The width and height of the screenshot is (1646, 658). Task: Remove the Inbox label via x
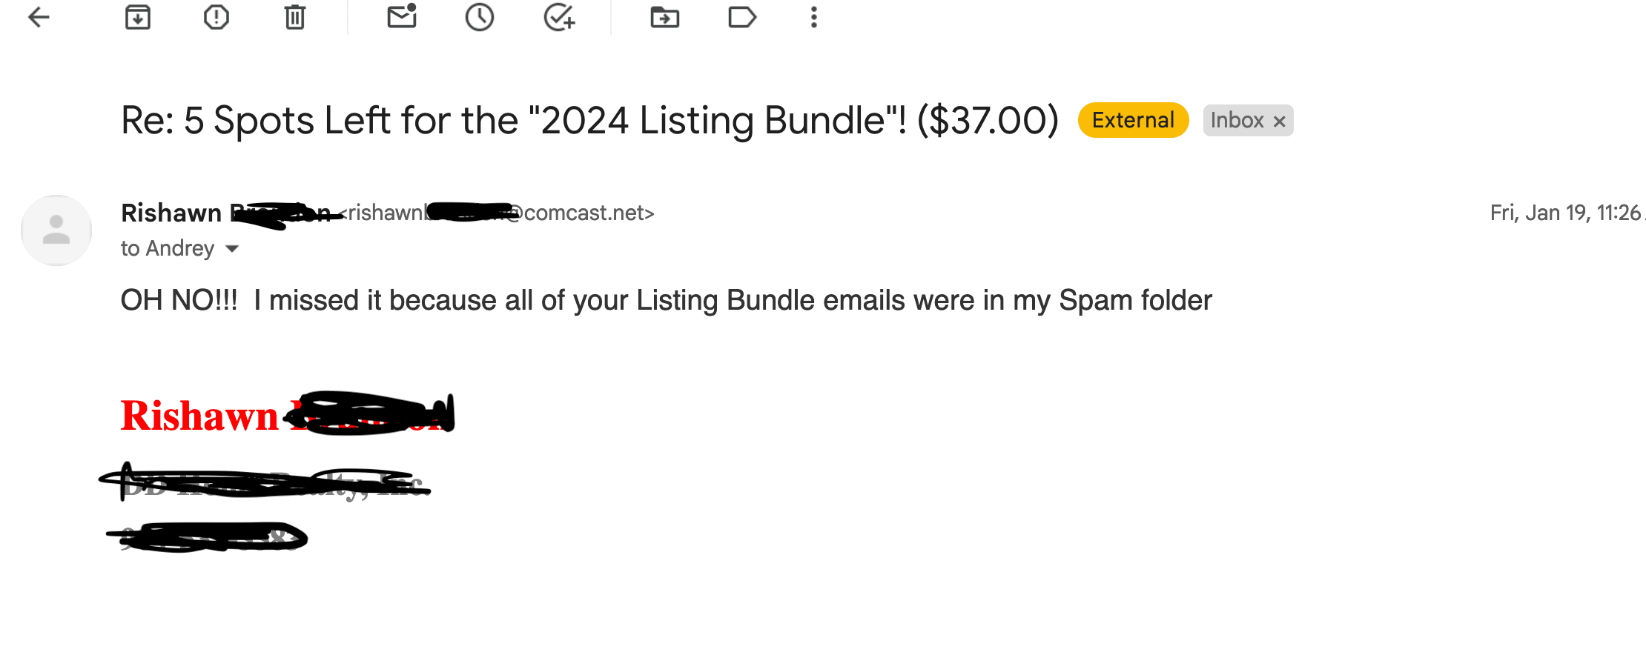tap(1280, 122)
